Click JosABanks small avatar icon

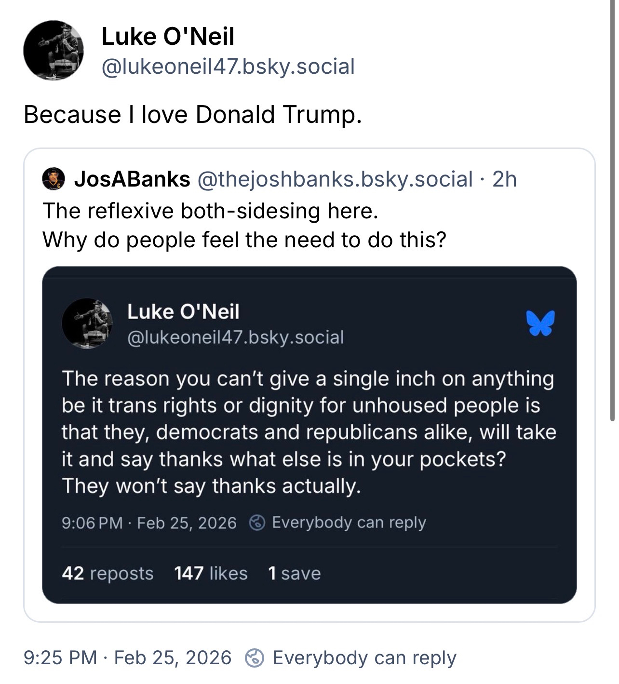tap(54, 179)
